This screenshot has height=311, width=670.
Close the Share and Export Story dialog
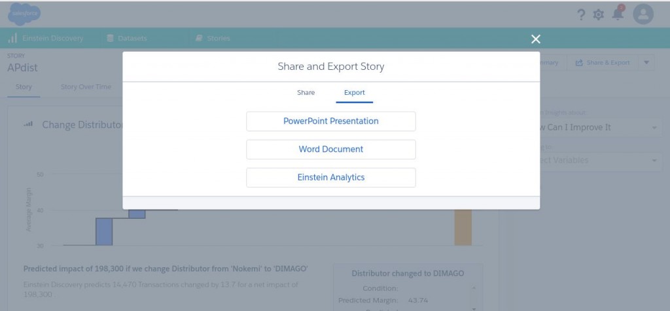pyautogui.click(x=536, y=39)
